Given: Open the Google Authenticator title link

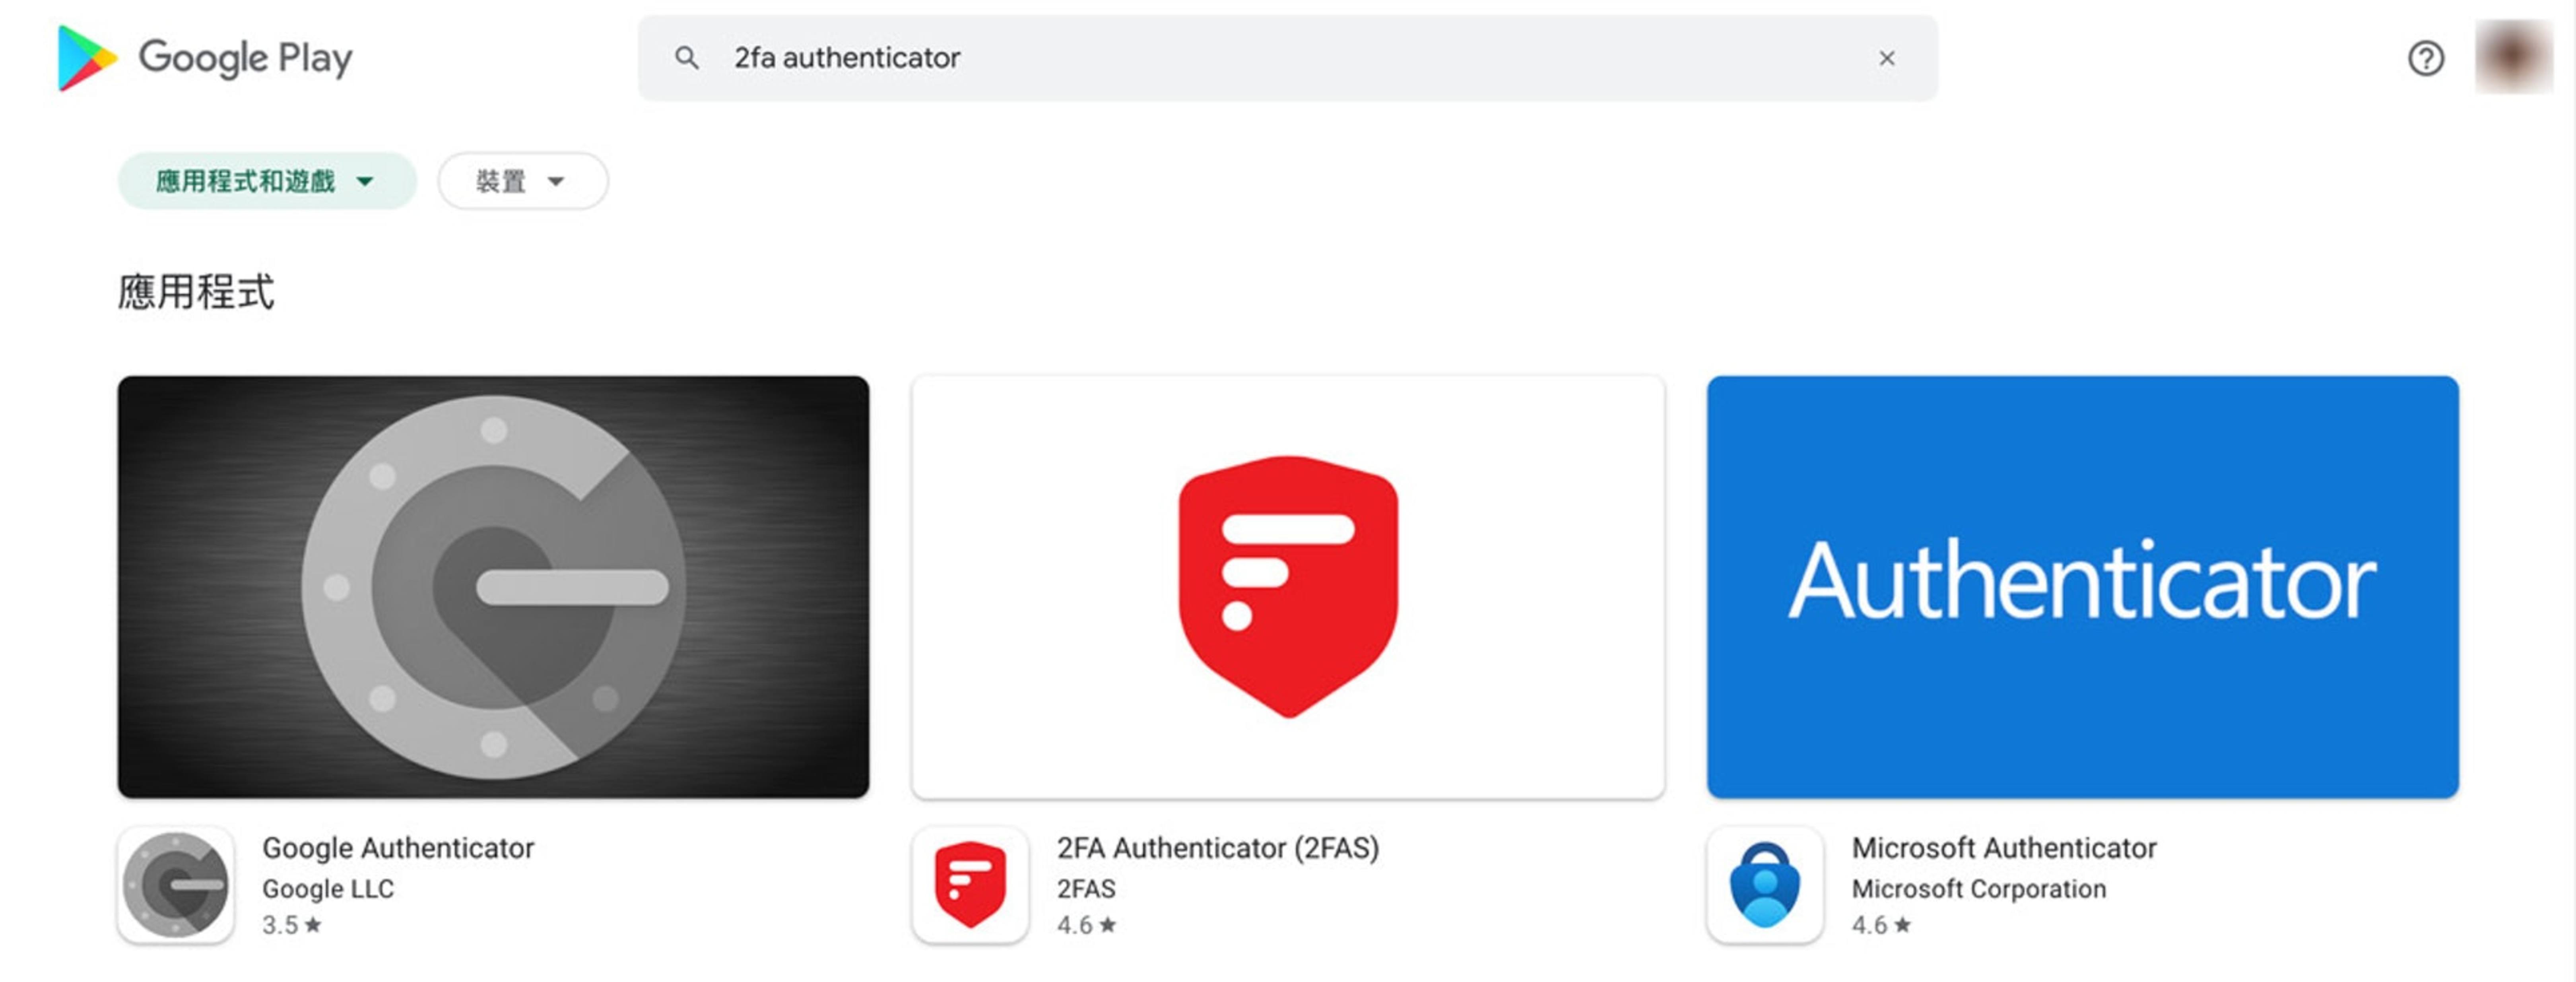Looking at the screenshot, I should pos(398,848).
